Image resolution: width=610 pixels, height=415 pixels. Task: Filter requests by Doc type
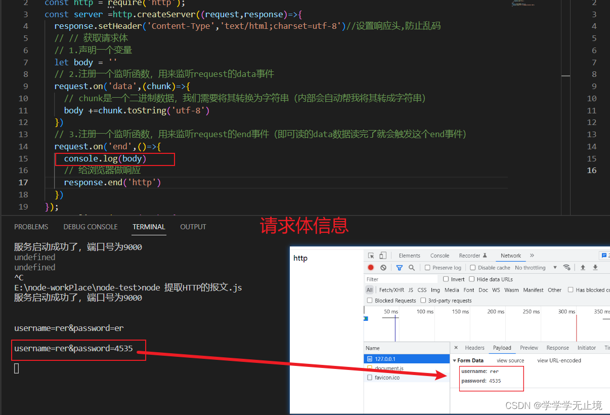pos(483,290)
